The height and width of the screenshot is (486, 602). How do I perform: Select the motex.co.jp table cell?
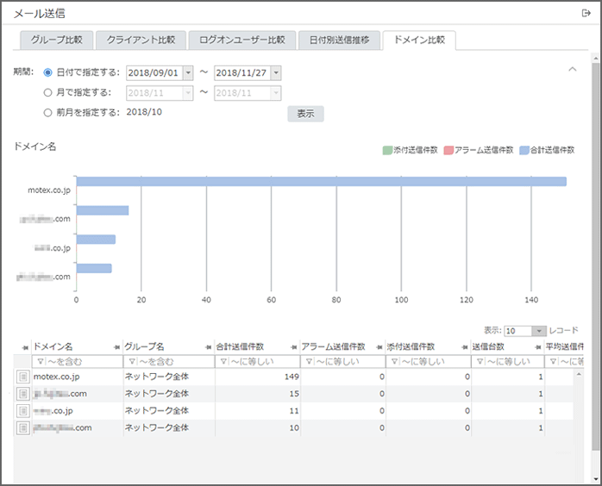point(77,377)
